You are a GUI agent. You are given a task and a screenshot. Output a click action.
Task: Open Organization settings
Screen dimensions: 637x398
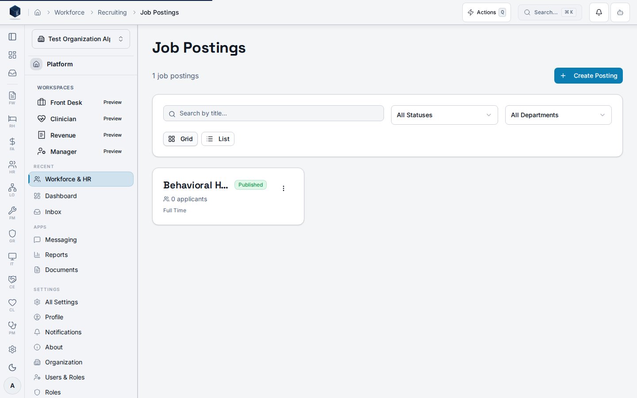click(81, 362)
